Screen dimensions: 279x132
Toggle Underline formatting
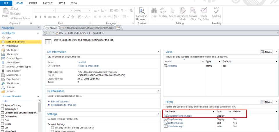pyautogui.click(x=45, y=17)
